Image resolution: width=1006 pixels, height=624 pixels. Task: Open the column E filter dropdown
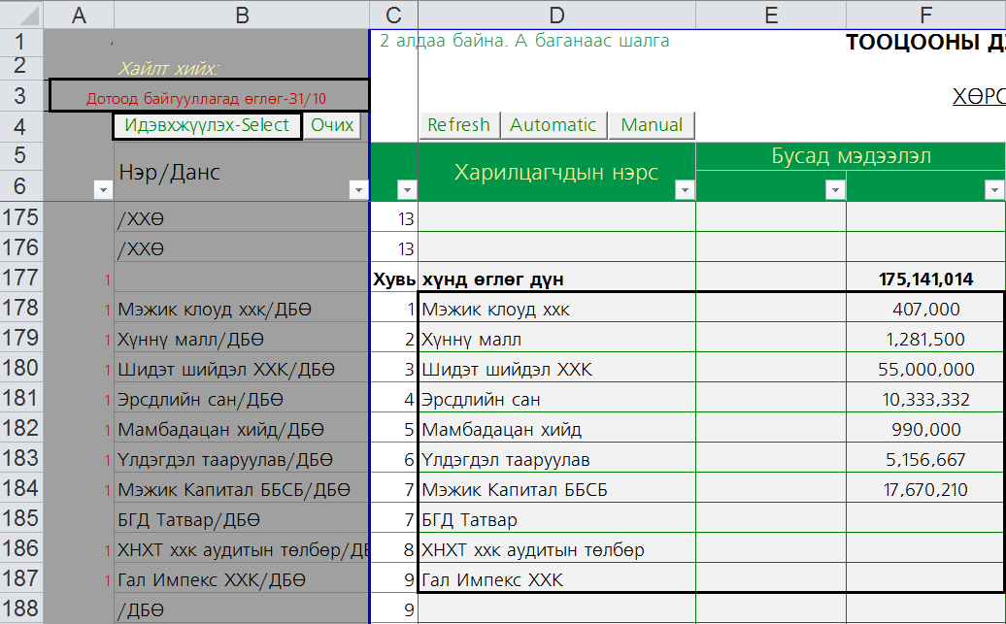pyautogui.click(x=835, y=190)
